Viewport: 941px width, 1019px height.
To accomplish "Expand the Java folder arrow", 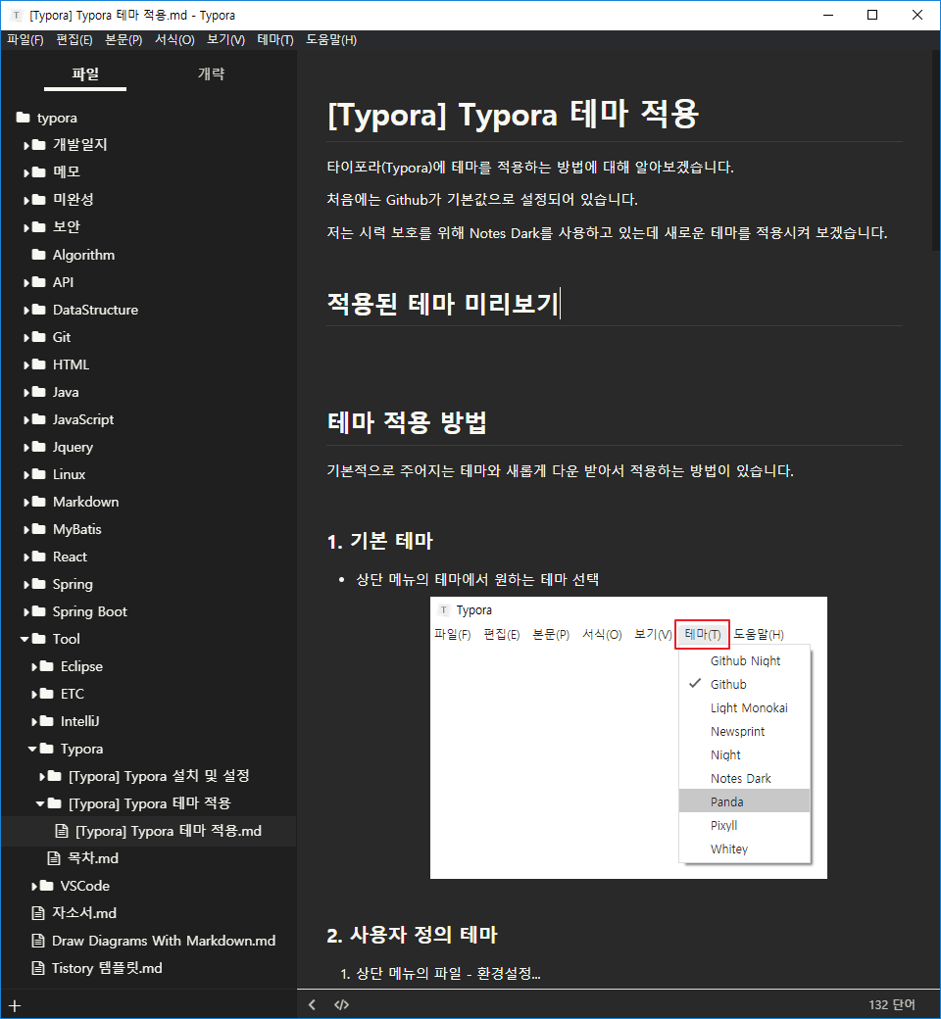I will click(26, 393).
